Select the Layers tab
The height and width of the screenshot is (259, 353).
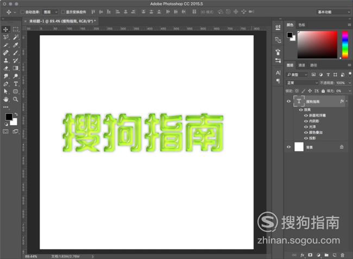pos(290,65)
